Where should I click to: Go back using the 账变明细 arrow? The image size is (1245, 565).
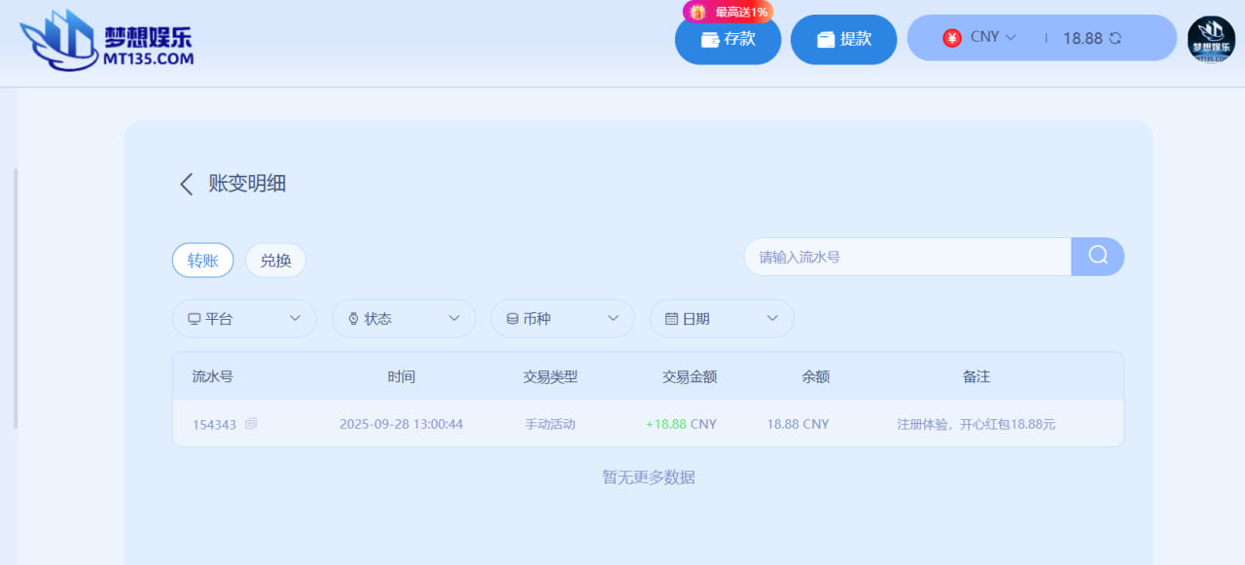186,184
